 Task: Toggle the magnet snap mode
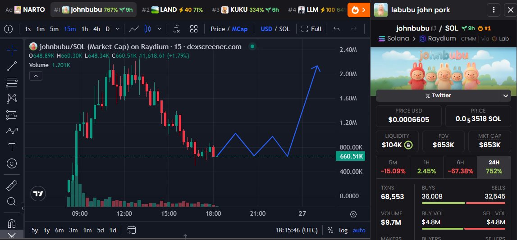point(12,224)
